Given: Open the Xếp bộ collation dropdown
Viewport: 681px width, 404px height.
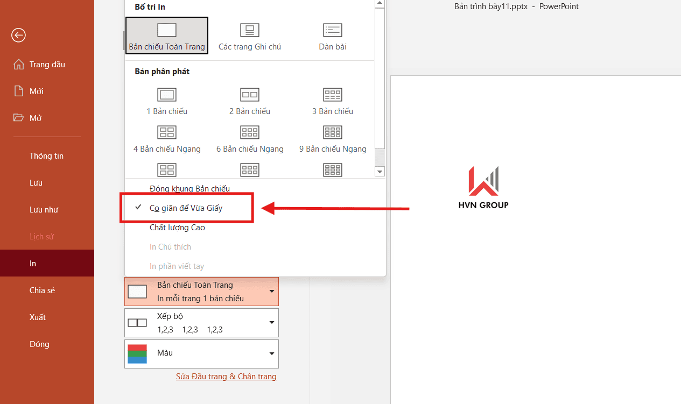Looking at the screenshot, I should click(201, 323).
